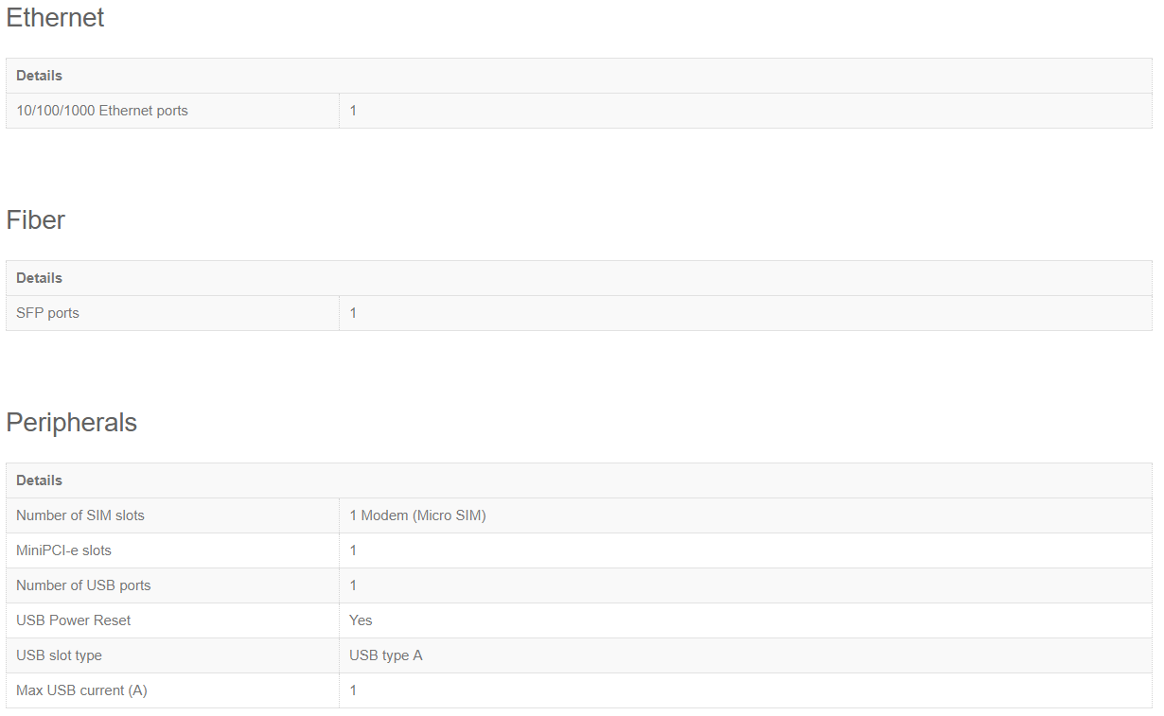Click the Yes value for USB Power Reset

coord(361,620)
